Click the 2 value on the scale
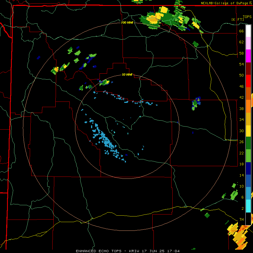 click(243, 209)
